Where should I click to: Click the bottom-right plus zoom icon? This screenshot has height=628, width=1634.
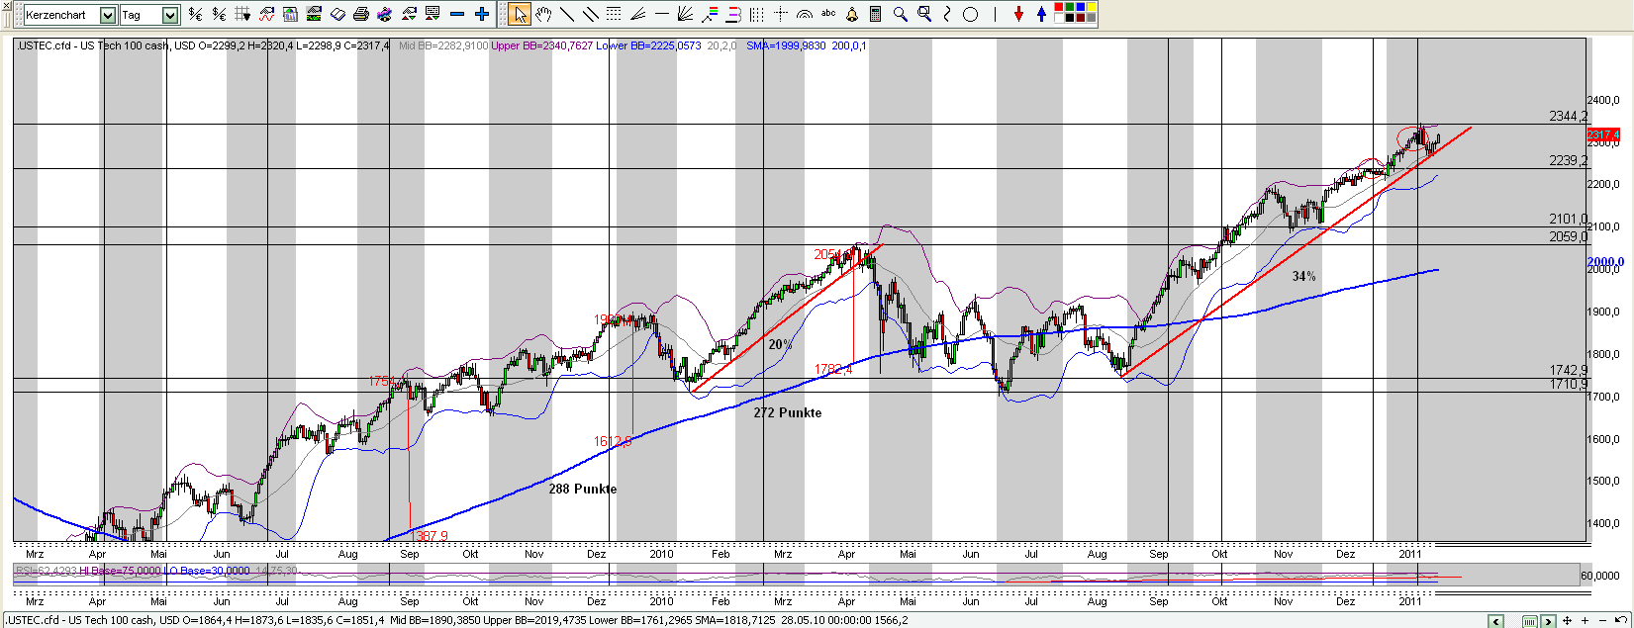[1585, 621]
